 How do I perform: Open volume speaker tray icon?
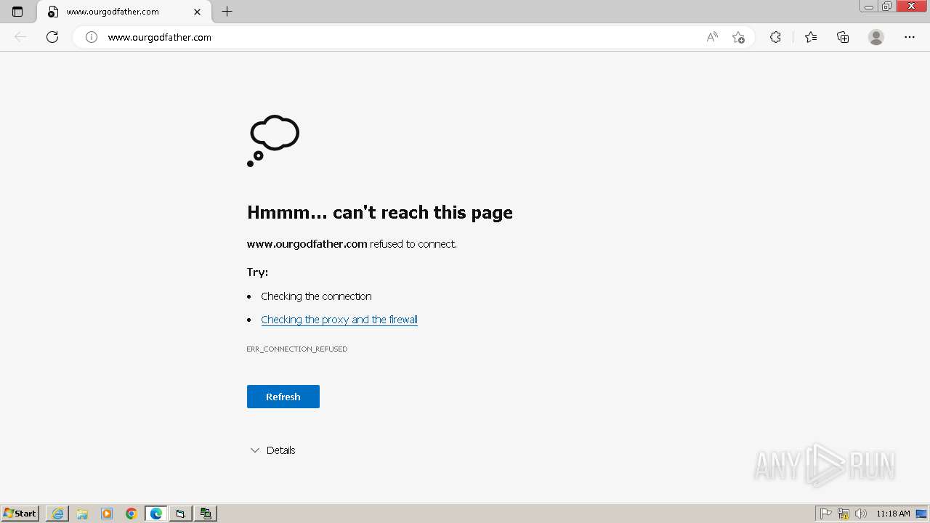[x=860, y=514]
